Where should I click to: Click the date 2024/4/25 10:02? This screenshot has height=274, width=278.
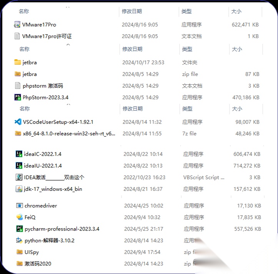click(143, 205)
